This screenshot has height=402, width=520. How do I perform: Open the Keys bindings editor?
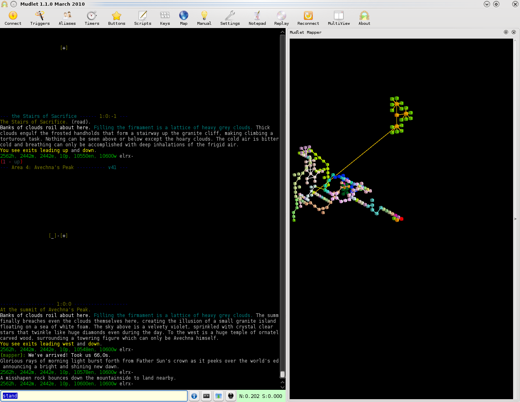tap(165, 18)
